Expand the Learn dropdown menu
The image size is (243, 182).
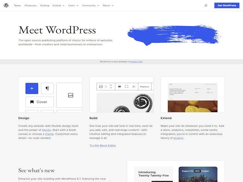click(x=73, y=5)
